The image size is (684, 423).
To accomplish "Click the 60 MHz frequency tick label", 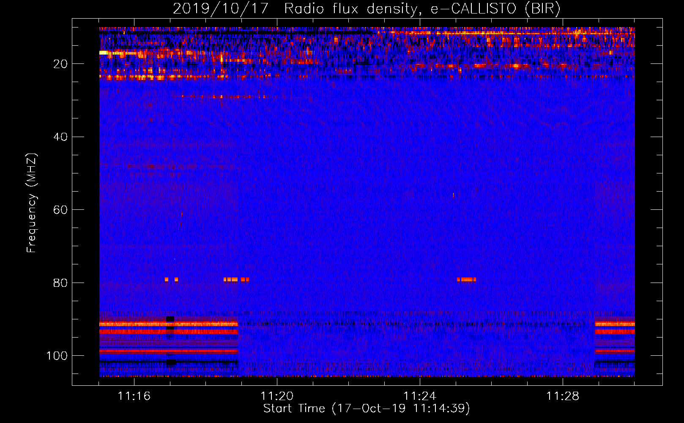I will click(x=60, y=210).
